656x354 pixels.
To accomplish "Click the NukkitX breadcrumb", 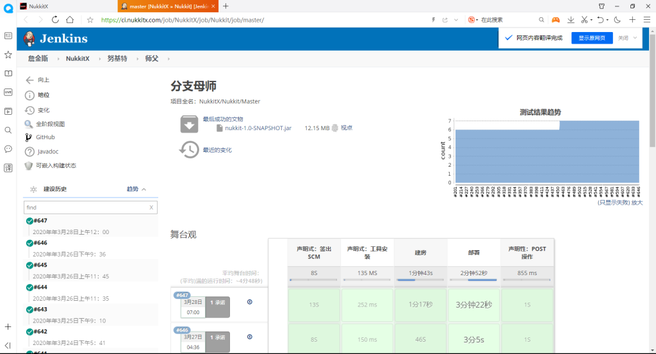I will (x=78, y=58).
